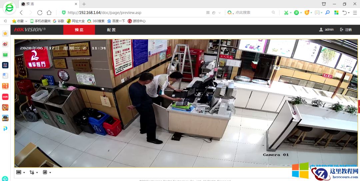The image size is (360, 181).
Task: Expand the translate dropdown arrow
Action: click(301, 13)
